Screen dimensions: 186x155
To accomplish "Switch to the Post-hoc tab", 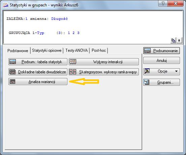I will pyautogui.click(x=99, y=50).
